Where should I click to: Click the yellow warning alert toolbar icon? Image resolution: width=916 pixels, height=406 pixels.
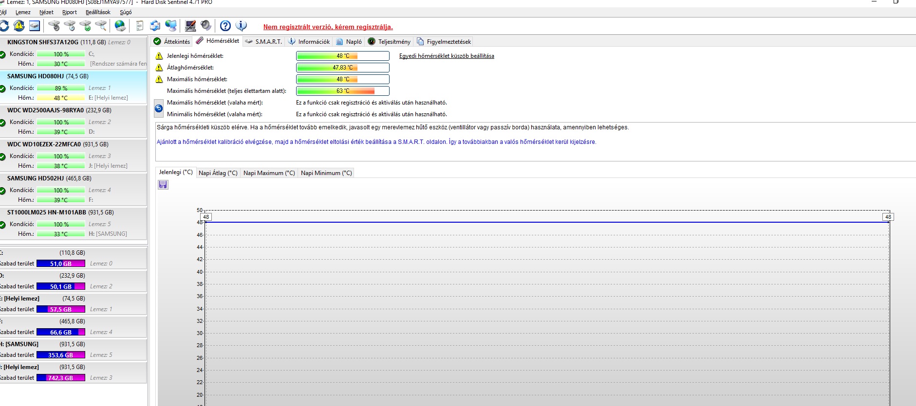tap(19, 26)
